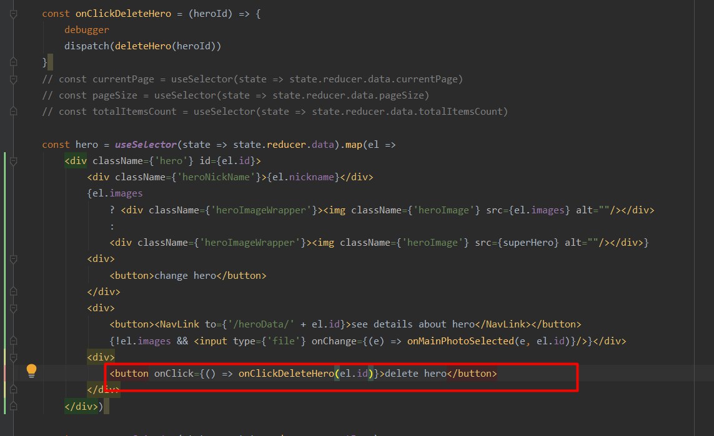Toggle fold marker beside onMainPhotoSelected input line
Screen dimensions: 714x436
pos(14,340)
